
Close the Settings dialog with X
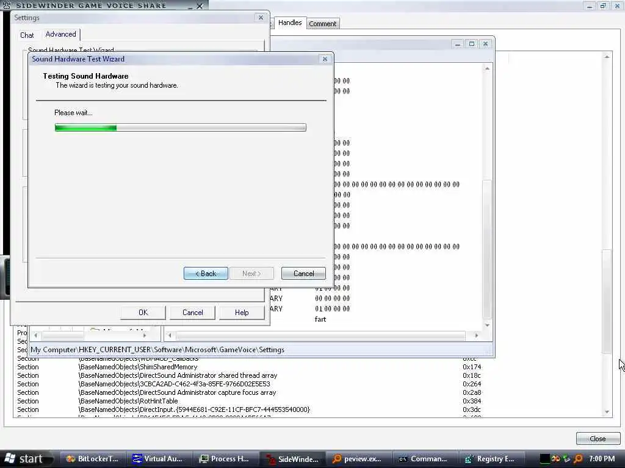pyautogui.click(x=261, y=18)
